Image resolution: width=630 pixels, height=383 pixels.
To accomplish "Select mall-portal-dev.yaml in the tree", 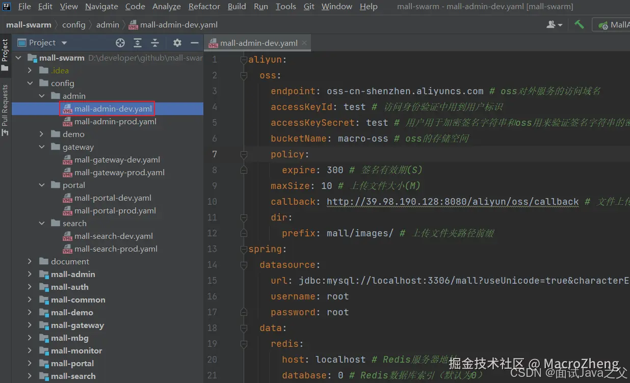I will tap(113, 198).
